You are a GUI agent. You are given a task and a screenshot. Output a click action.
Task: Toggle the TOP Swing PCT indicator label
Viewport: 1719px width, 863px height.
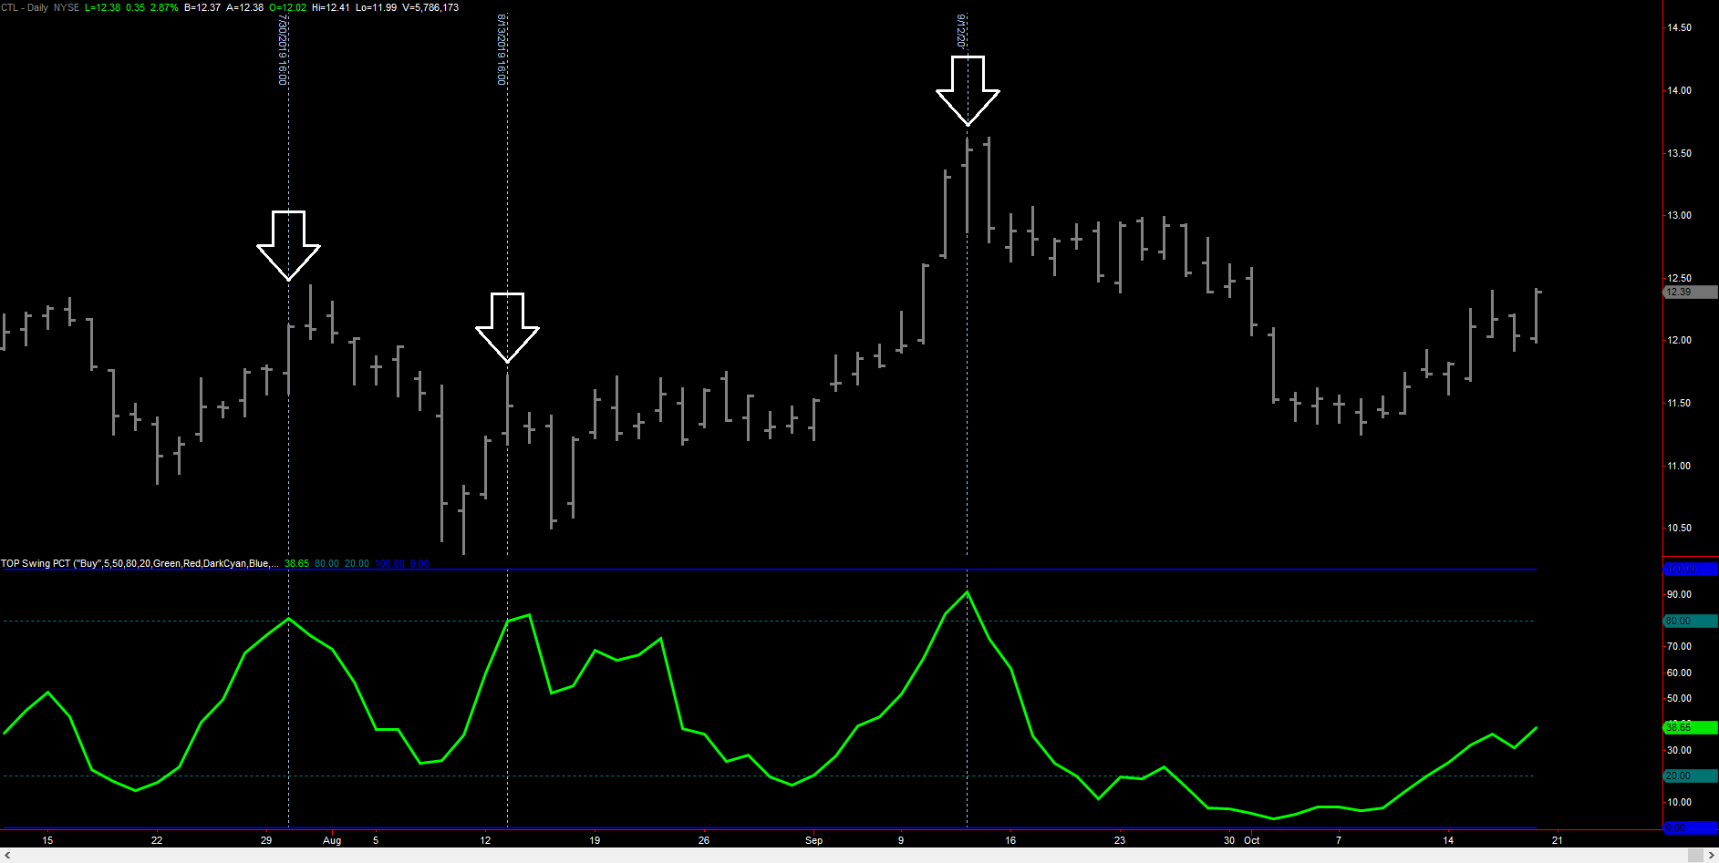click(36, 563)
